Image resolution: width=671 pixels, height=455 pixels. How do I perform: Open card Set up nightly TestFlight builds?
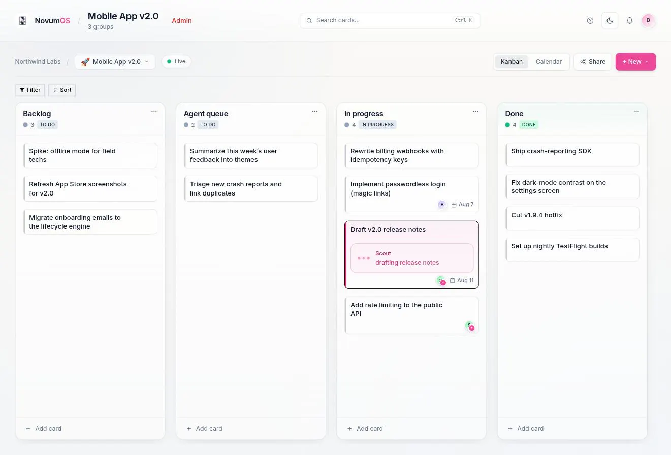(x=572, y=249)
